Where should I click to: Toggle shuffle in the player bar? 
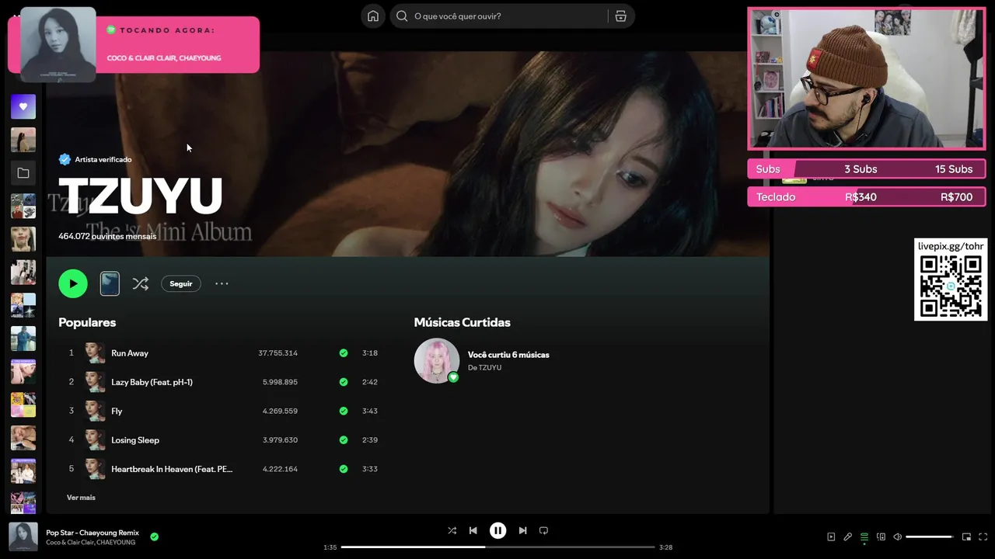pos(452,530)
